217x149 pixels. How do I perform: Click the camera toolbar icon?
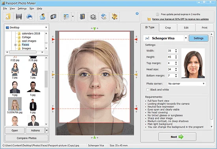pyautogui.click(x=53, y=17)
